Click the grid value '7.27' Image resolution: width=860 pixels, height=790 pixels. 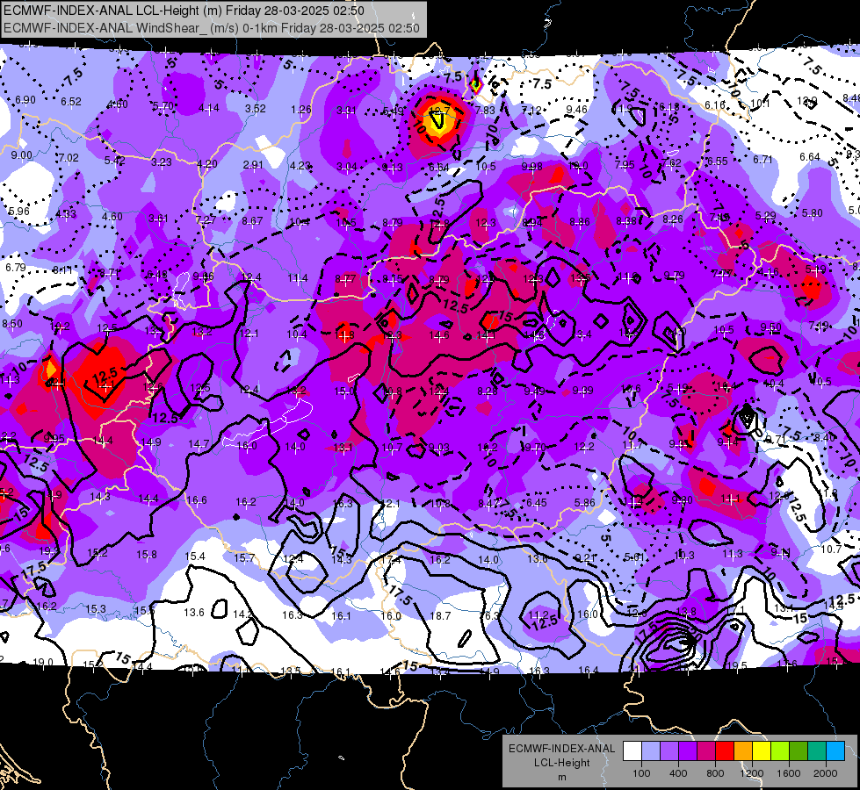click(x=206, y=219)
